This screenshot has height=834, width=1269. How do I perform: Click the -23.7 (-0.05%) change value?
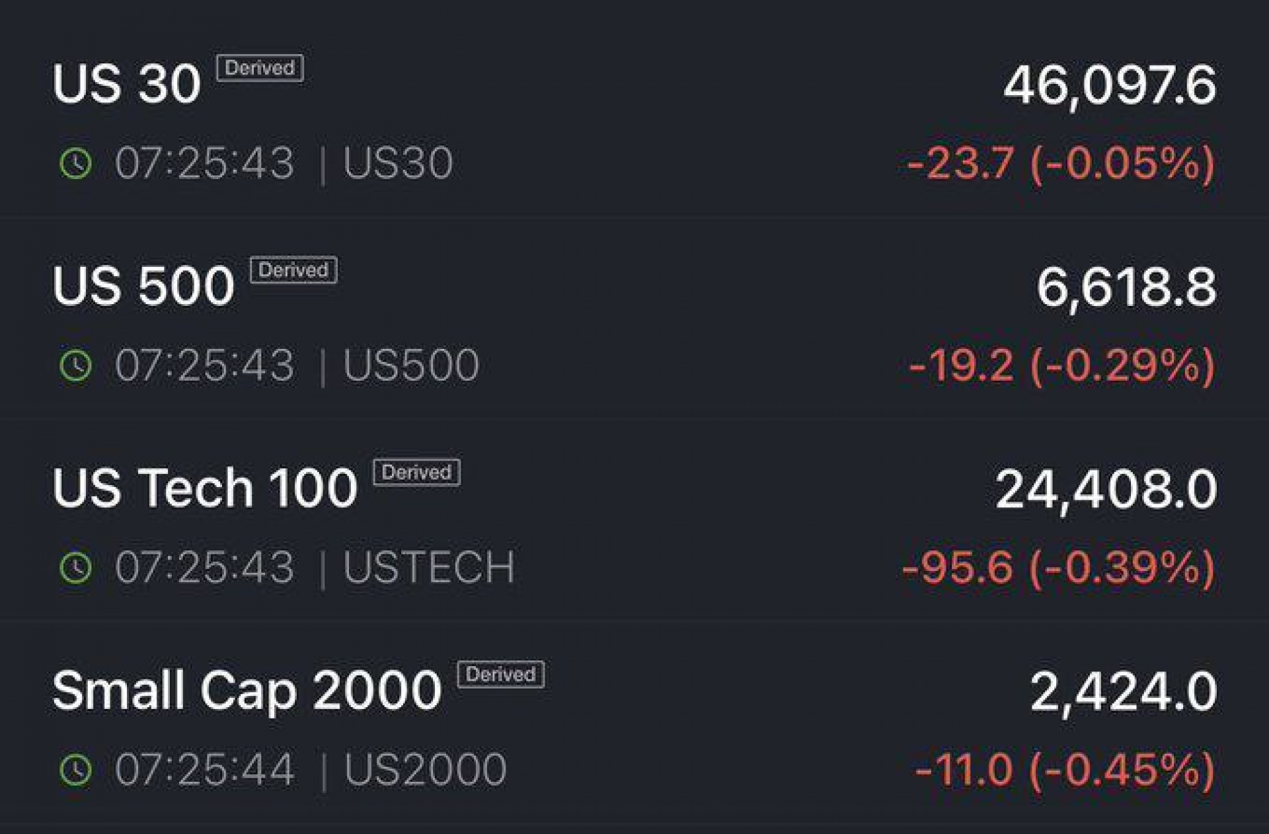point(1061,163)
